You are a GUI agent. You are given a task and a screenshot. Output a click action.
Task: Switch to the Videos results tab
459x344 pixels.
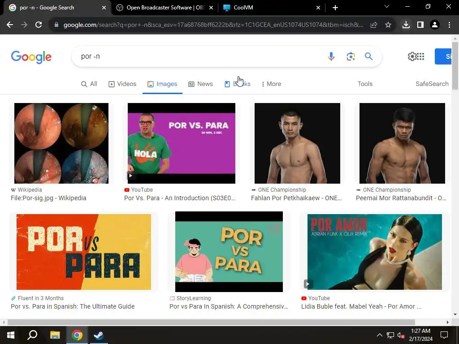click(122, 84)
